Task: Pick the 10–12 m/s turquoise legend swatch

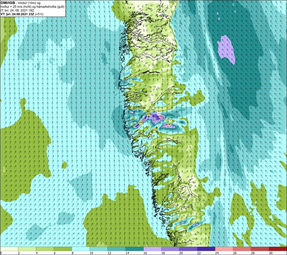Action: pyautogui.click(x=99, y=249)
